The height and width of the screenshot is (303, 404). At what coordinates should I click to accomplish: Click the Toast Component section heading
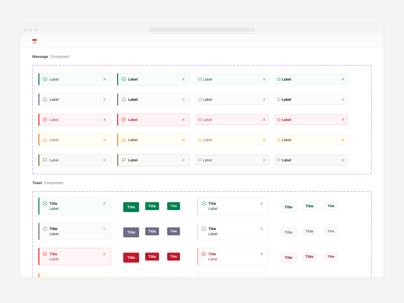pos(48,183)
